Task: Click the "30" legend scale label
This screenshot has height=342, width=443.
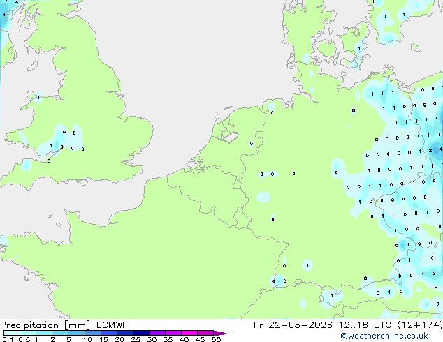Action: [x=152, y=339]
